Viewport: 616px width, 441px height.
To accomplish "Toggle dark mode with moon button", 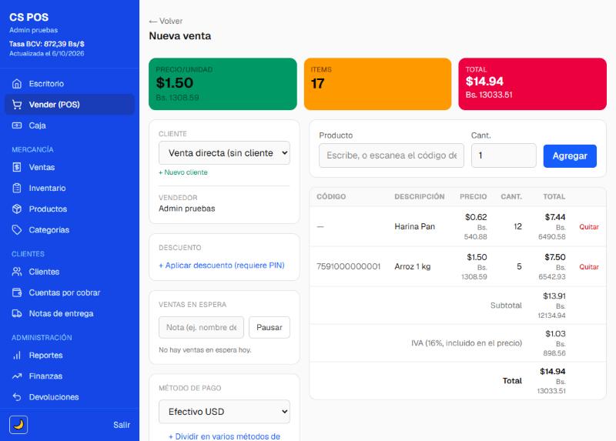I will [x=18, y=425].
